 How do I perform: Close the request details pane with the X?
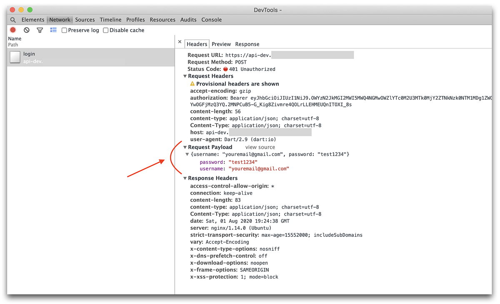click(180, 42)
